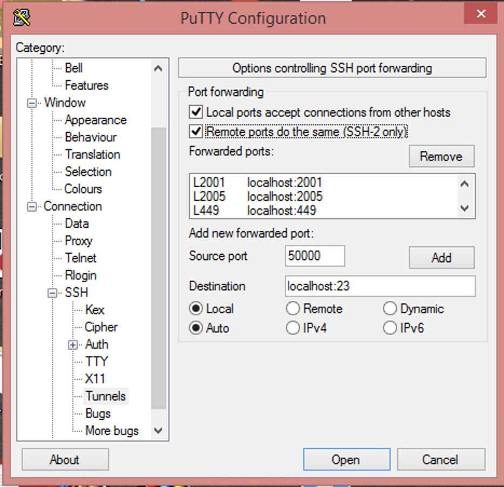Select the Auth category
This screenshot has width=504, height=487.
(x=97, y=344)
